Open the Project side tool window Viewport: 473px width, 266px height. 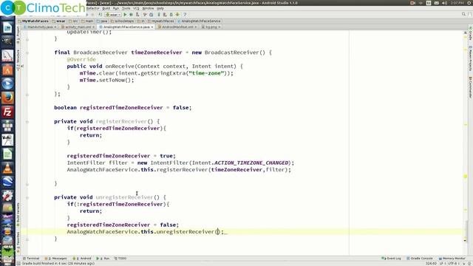click(x=18, y=34)
